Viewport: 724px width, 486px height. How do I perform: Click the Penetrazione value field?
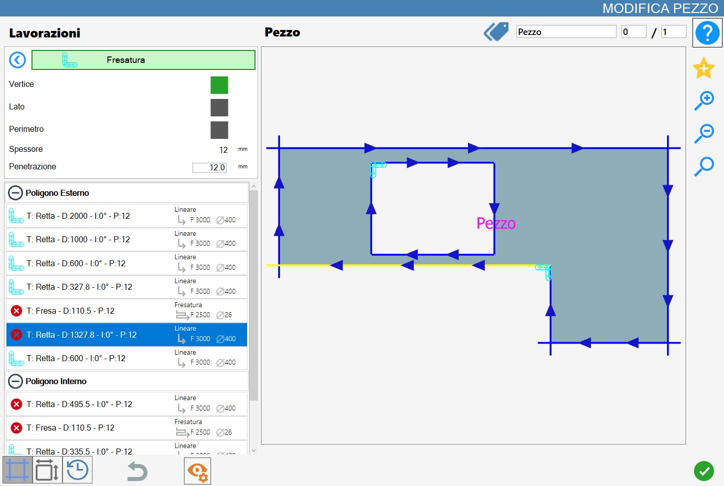tap(209, 167)
